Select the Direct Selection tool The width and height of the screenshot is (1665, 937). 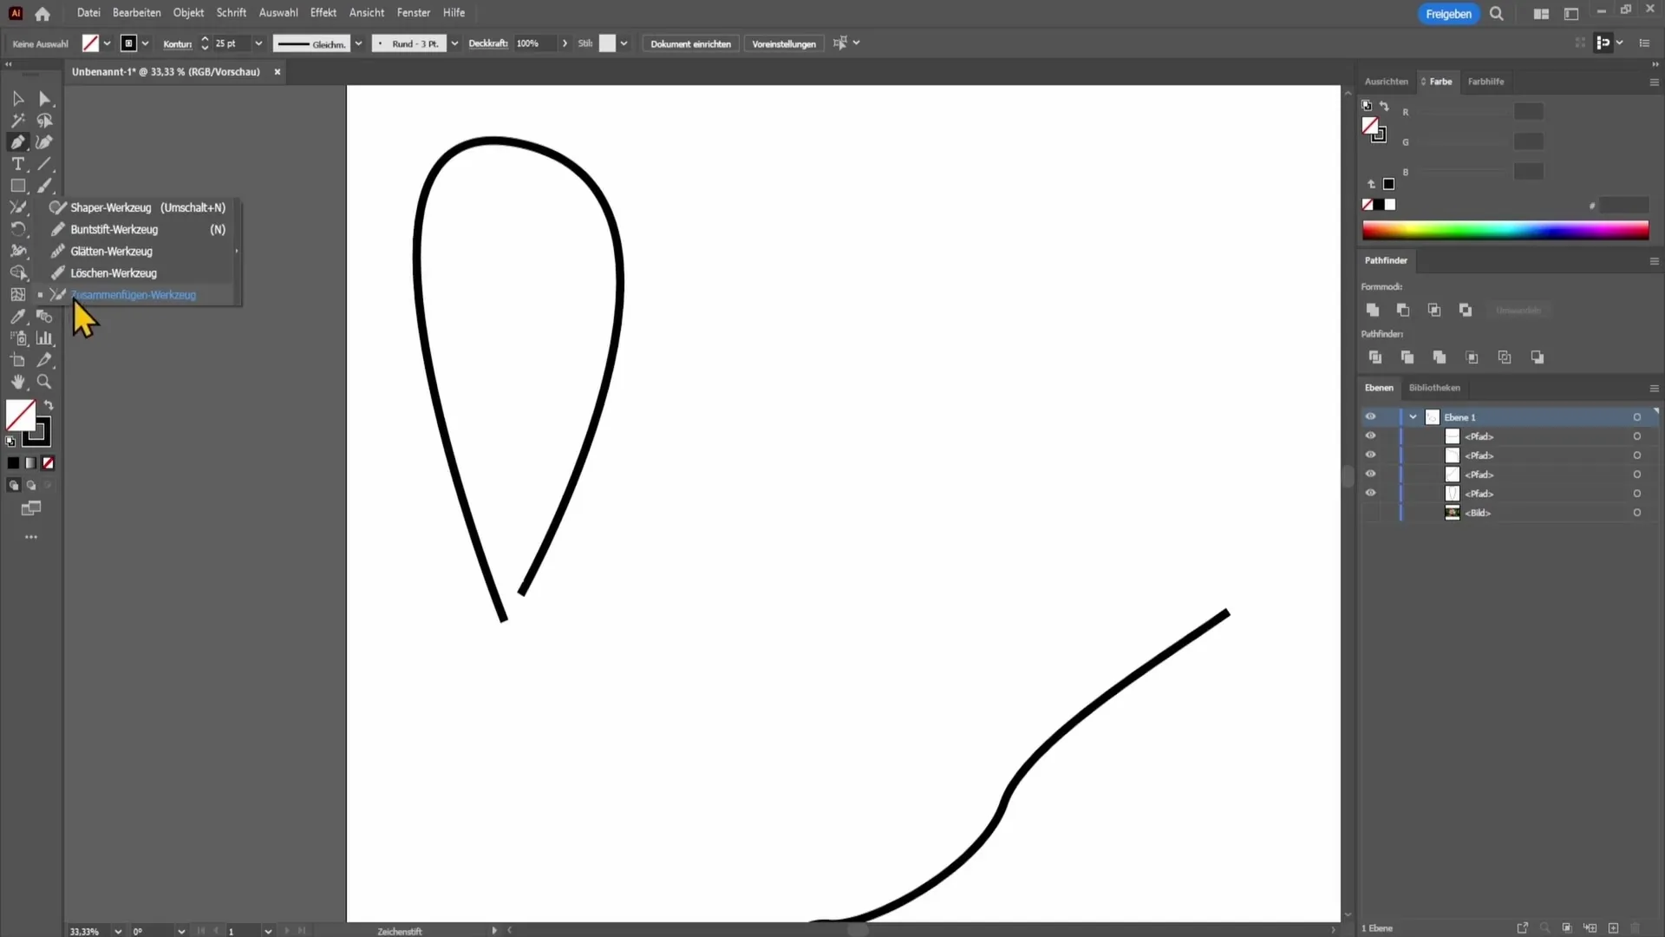(44, 99)
